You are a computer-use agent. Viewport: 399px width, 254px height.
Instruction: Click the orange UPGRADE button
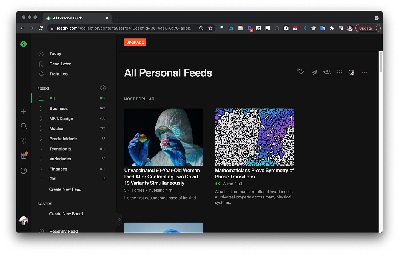tap(135, 42)
